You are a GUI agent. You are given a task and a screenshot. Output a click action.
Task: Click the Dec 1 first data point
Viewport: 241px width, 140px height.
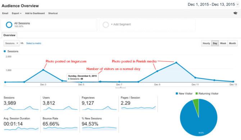(x=5, y=82)
